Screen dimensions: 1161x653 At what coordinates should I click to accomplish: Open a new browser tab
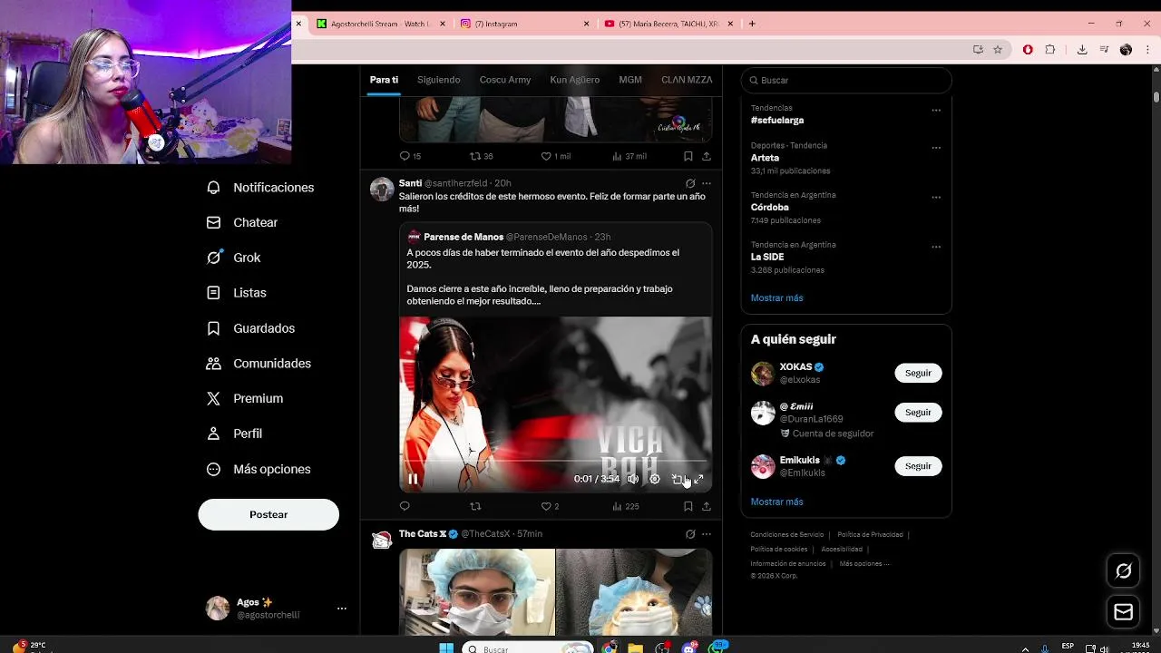pyautogui.click(x=752, y=24)
